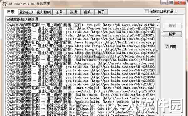Select the /changyan.js sohu log row
The image size is (188, 116).
(x=81, y=63)
